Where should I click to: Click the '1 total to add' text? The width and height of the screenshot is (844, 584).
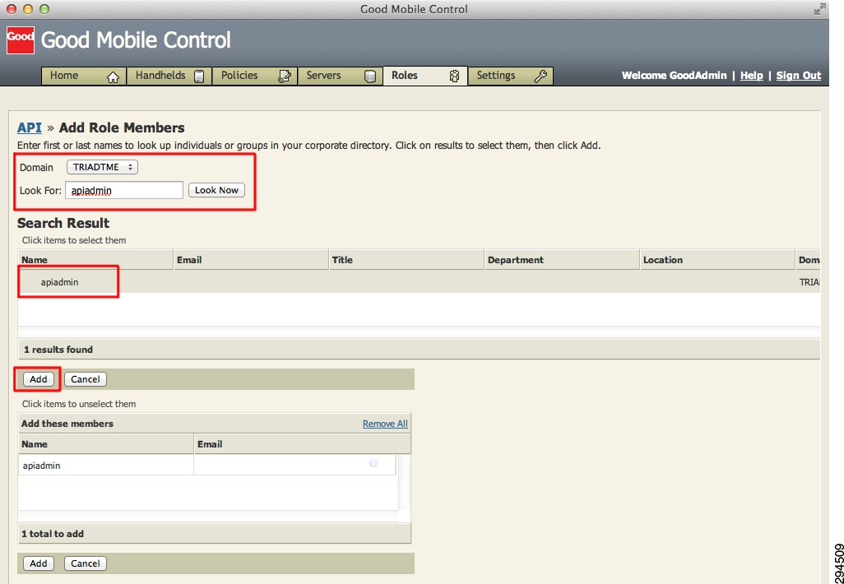point(53,534)
